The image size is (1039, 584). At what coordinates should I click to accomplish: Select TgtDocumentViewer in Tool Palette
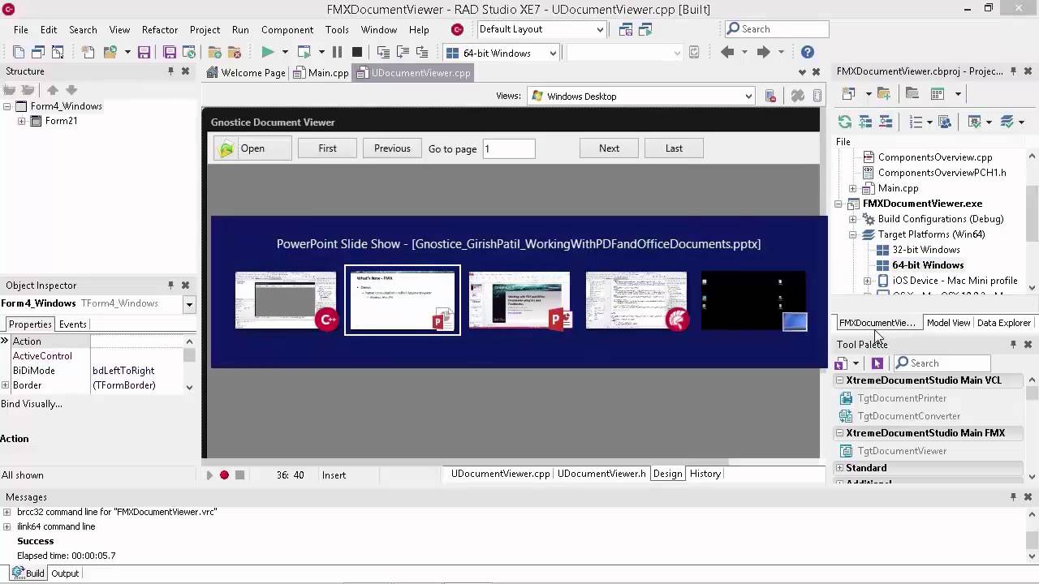coord(902,451)
